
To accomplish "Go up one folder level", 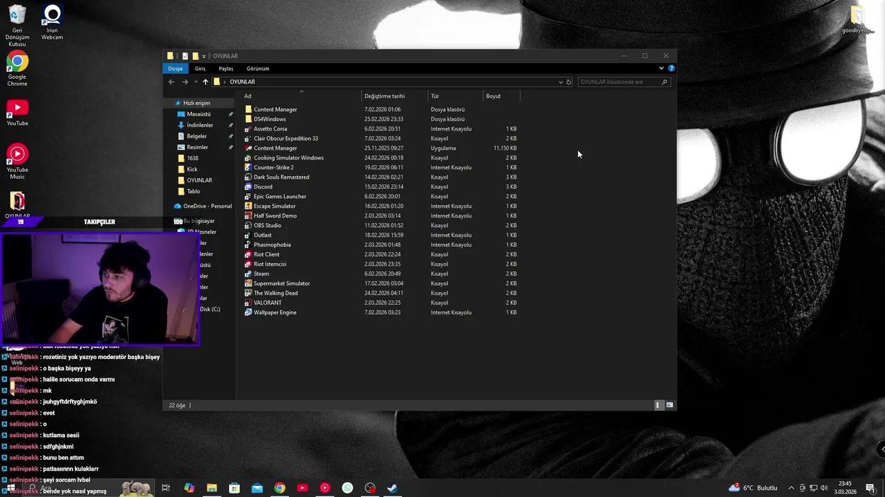I will [205, 82].
